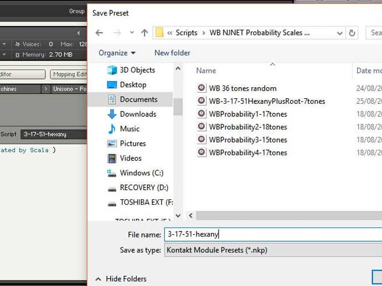This screenshot has width=382, height=286.
Task: Open dropdown arrow beside Voices in Kontakt
Action: (4, 44)
